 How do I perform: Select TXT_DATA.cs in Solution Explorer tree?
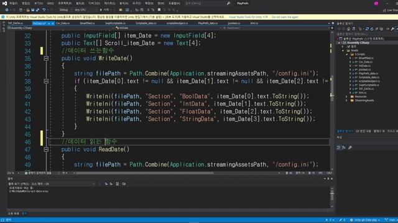pos(366,89)
